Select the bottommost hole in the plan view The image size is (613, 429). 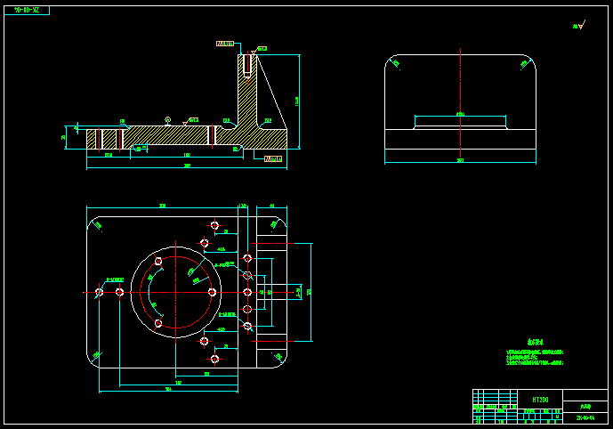click(x=214, y=359)
